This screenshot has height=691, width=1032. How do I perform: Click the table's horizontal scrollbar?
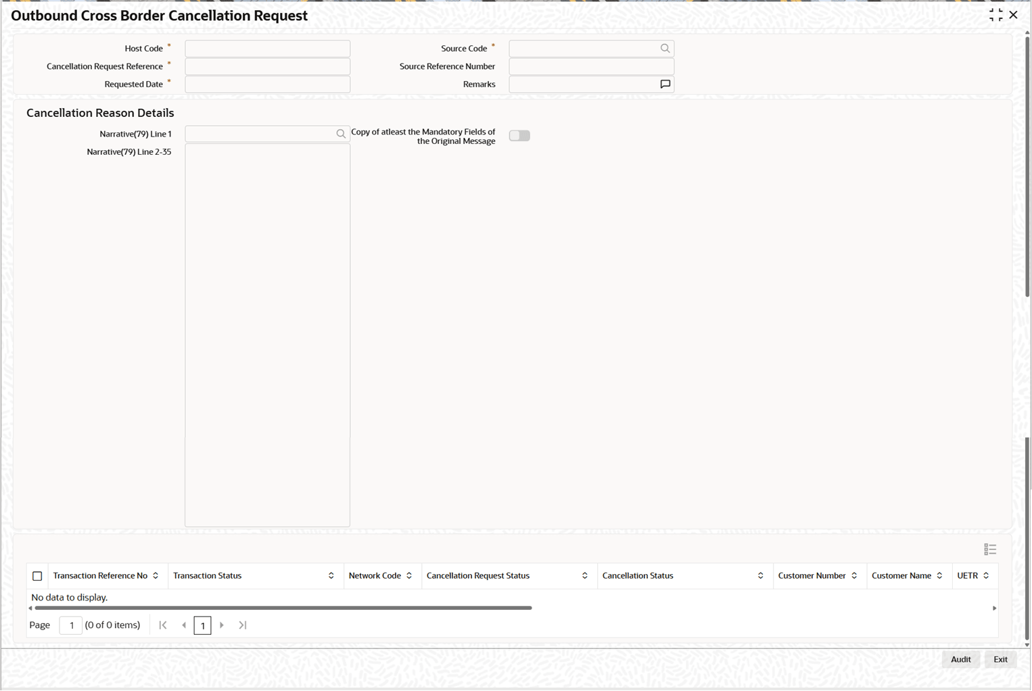point(283,609)
